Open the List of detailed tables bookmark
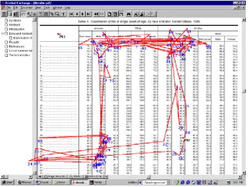This screenshot has width=248, height=187. [x=21, y=51]
